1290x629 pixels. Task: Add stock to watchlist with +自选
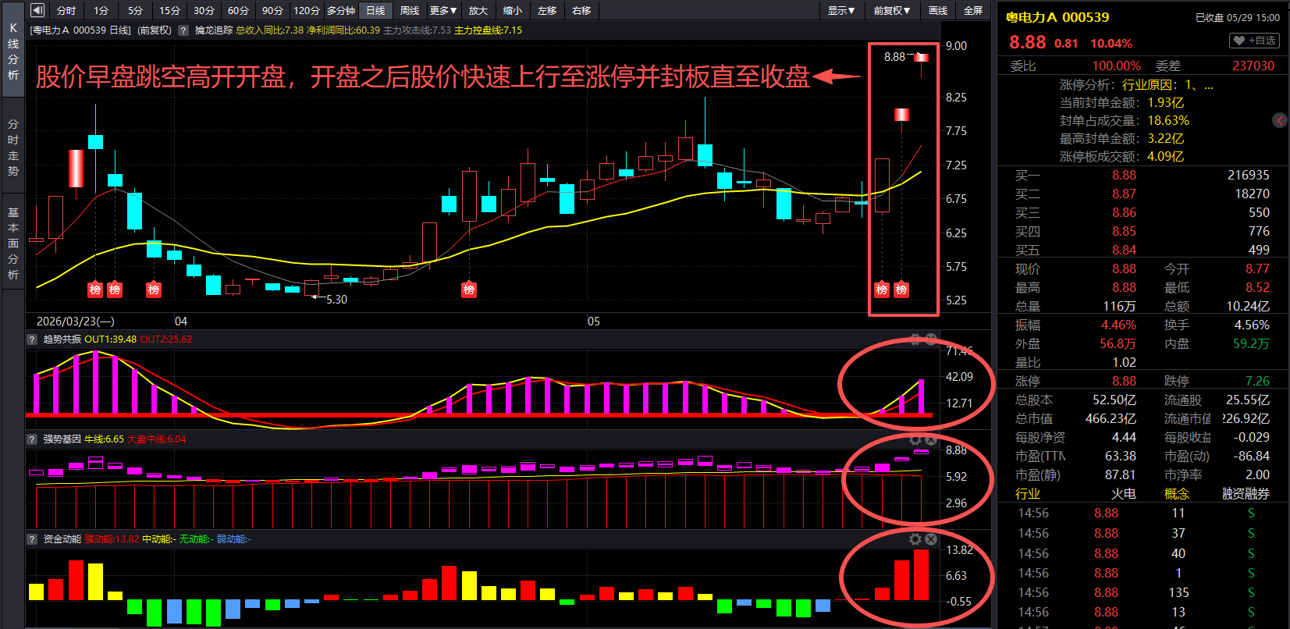click(1255, 41)
